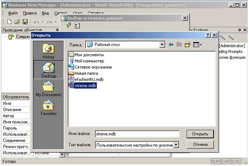This screenshot has width=249, height=166.
Task: Go back to last visited folder
Action: tap(171, 45)
